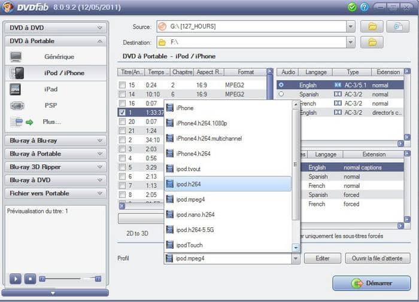This screenshot has height=302, width=419.
Task: Select Spanish AC-3/2 audio radio button
Action: [281, 94]
